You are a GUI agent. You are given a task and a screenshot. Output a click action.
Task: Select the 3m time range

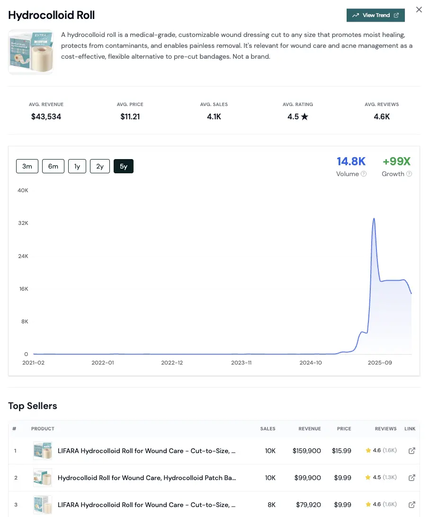coord(27,166)
